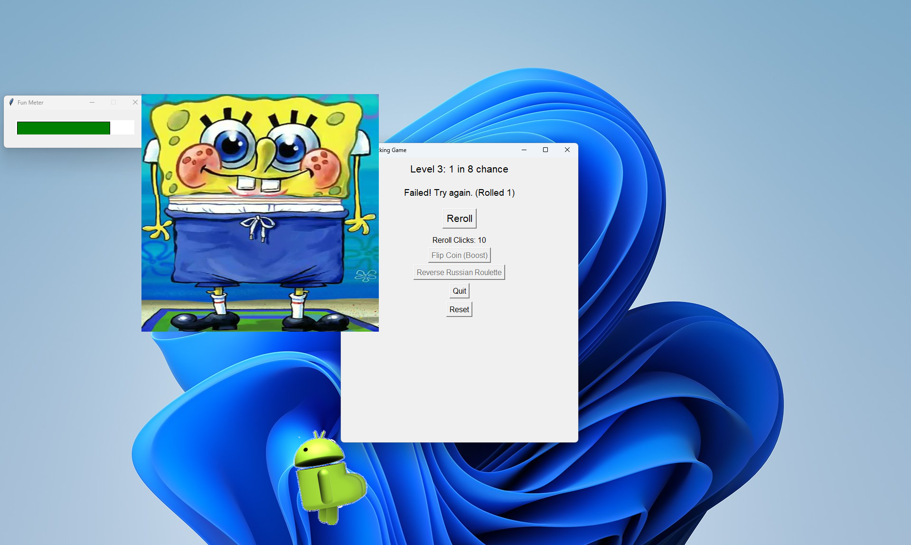911x545 pixels.
Task: Click the Fun Meter window title
Action: (30, 102)
